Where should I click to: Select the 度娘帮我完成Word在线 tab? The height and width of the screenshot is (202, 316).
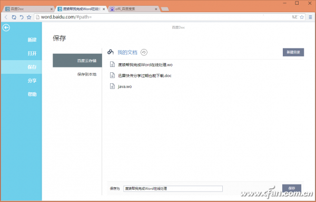[x=81, y=9]
